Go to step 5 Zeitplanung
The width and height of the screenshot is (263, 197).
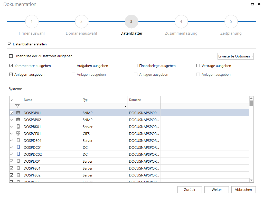[231, 22]
